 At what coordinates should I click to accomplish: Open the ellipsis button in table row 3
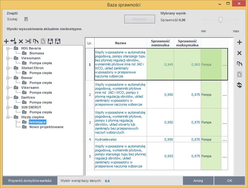(225, 122)
